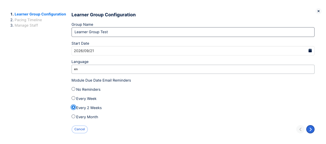Viewport: 326px width, 144px height.
Task: Select the No Reminders radio button
Action: [x=73, y=89]
